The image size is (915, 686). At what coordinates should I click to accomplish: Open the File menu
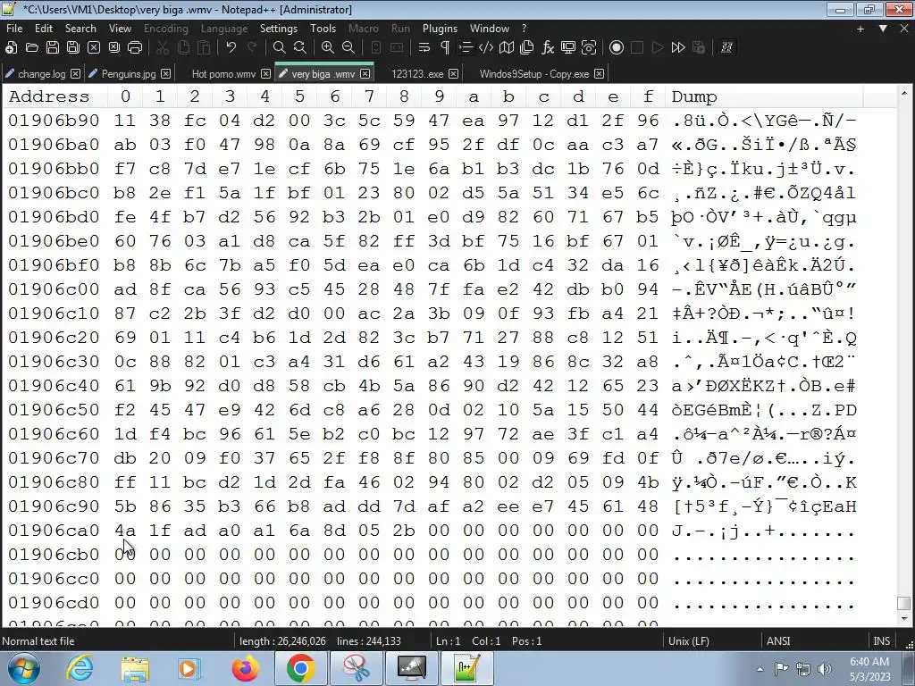coord(14,28)
